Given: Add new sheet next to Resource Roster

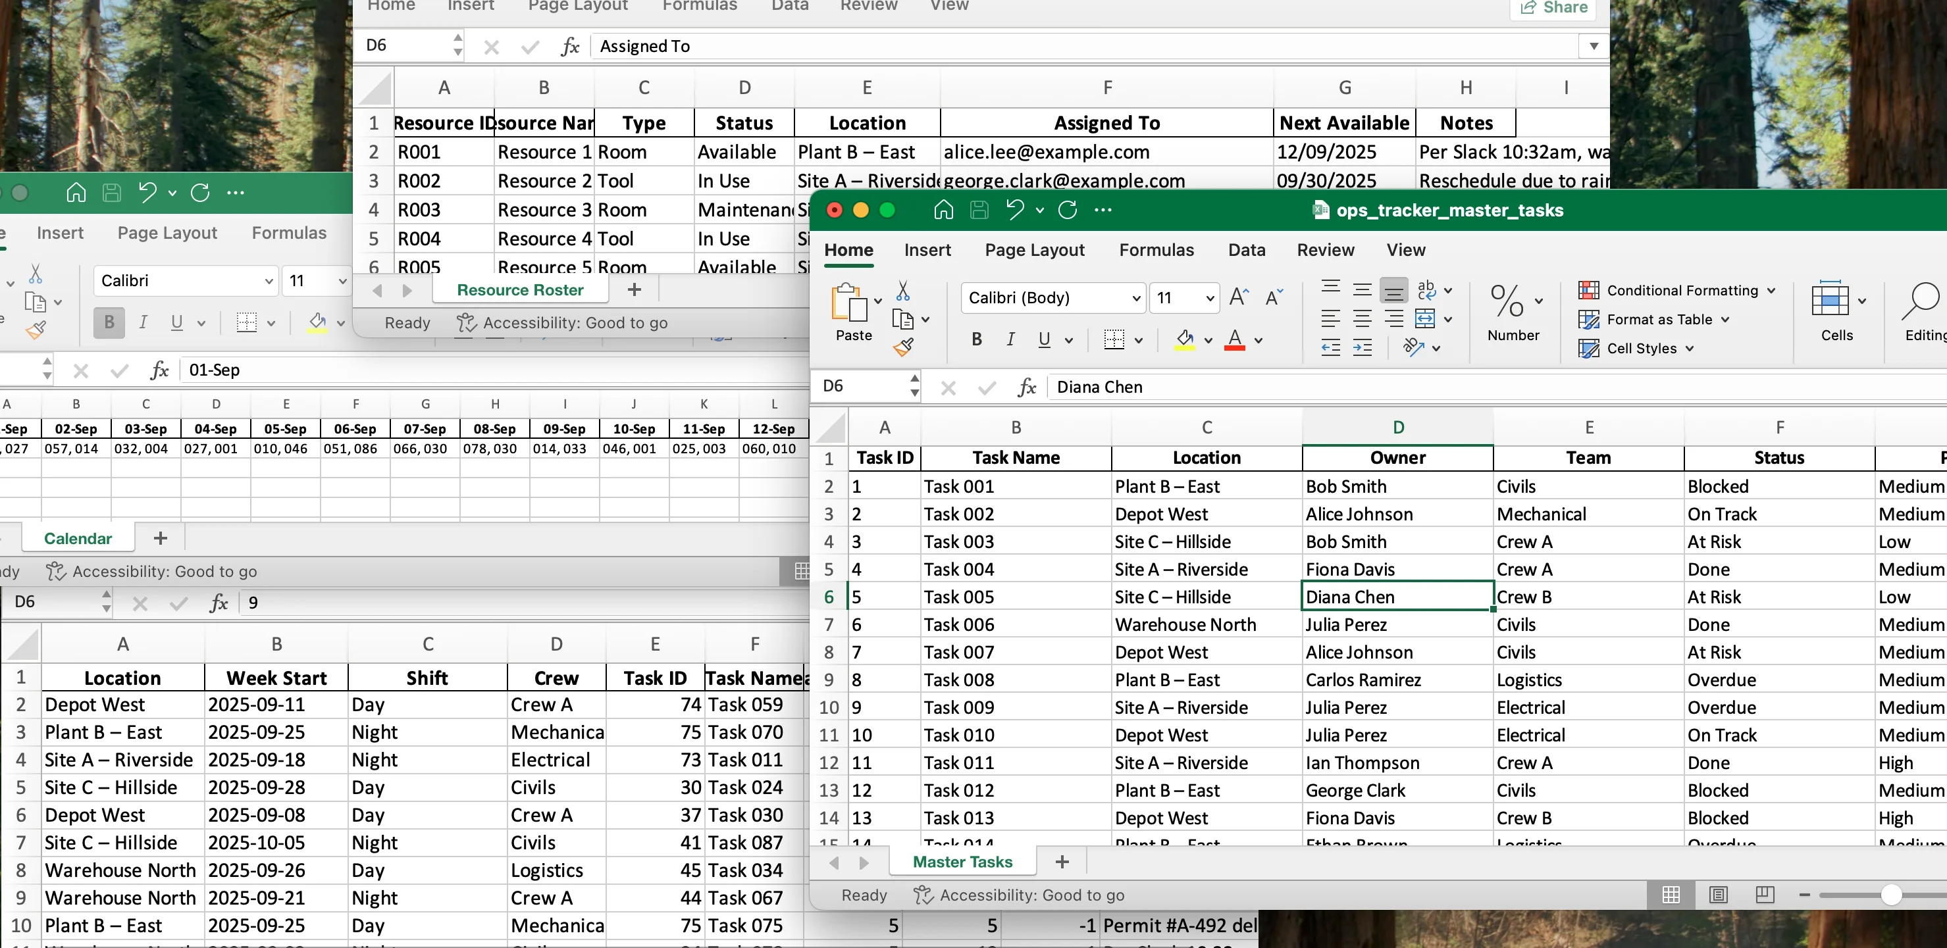Looking at the screenshot, I should pyautogui.click(x=634, y=290).
